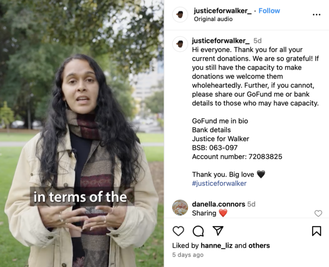329x267 pixels.
Task: View hanne_liz profile from likes
Action: [217, 245]
